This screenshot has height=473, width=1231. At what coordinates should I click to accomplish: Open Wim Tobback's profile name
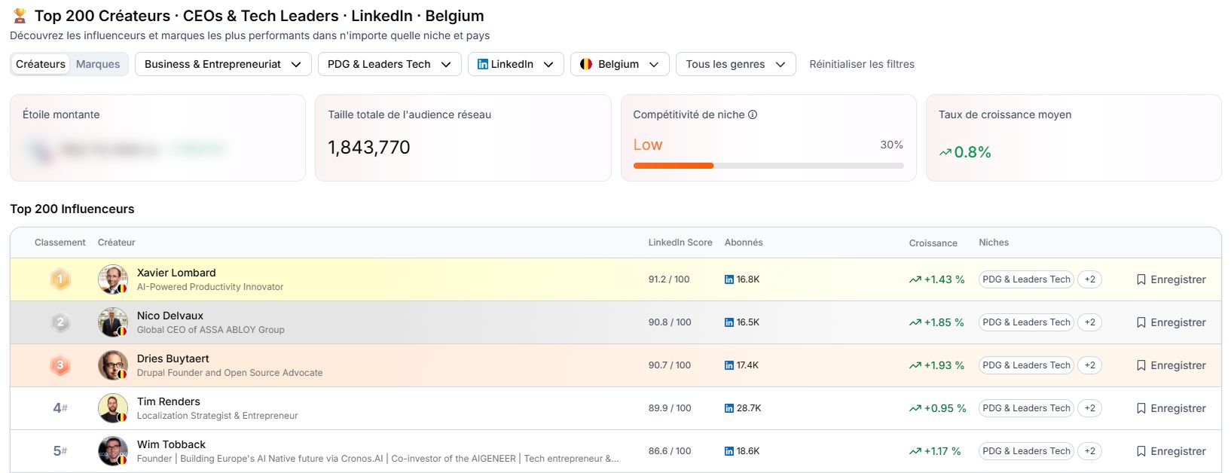click(x=171, y=444)
